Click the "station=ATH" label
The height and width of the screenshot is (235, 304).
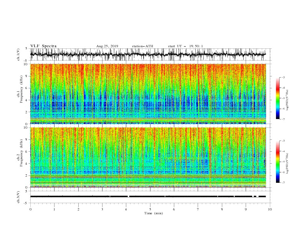pyautogui.click(x=142, y=46)
